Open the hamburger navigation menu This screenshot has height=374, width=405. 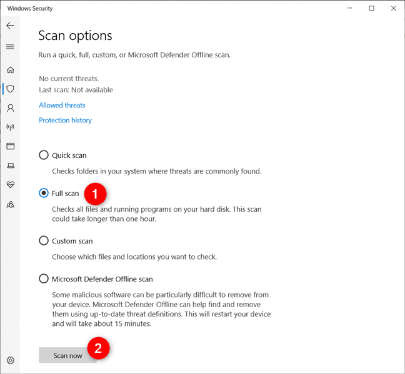click(x=11, y=47)
